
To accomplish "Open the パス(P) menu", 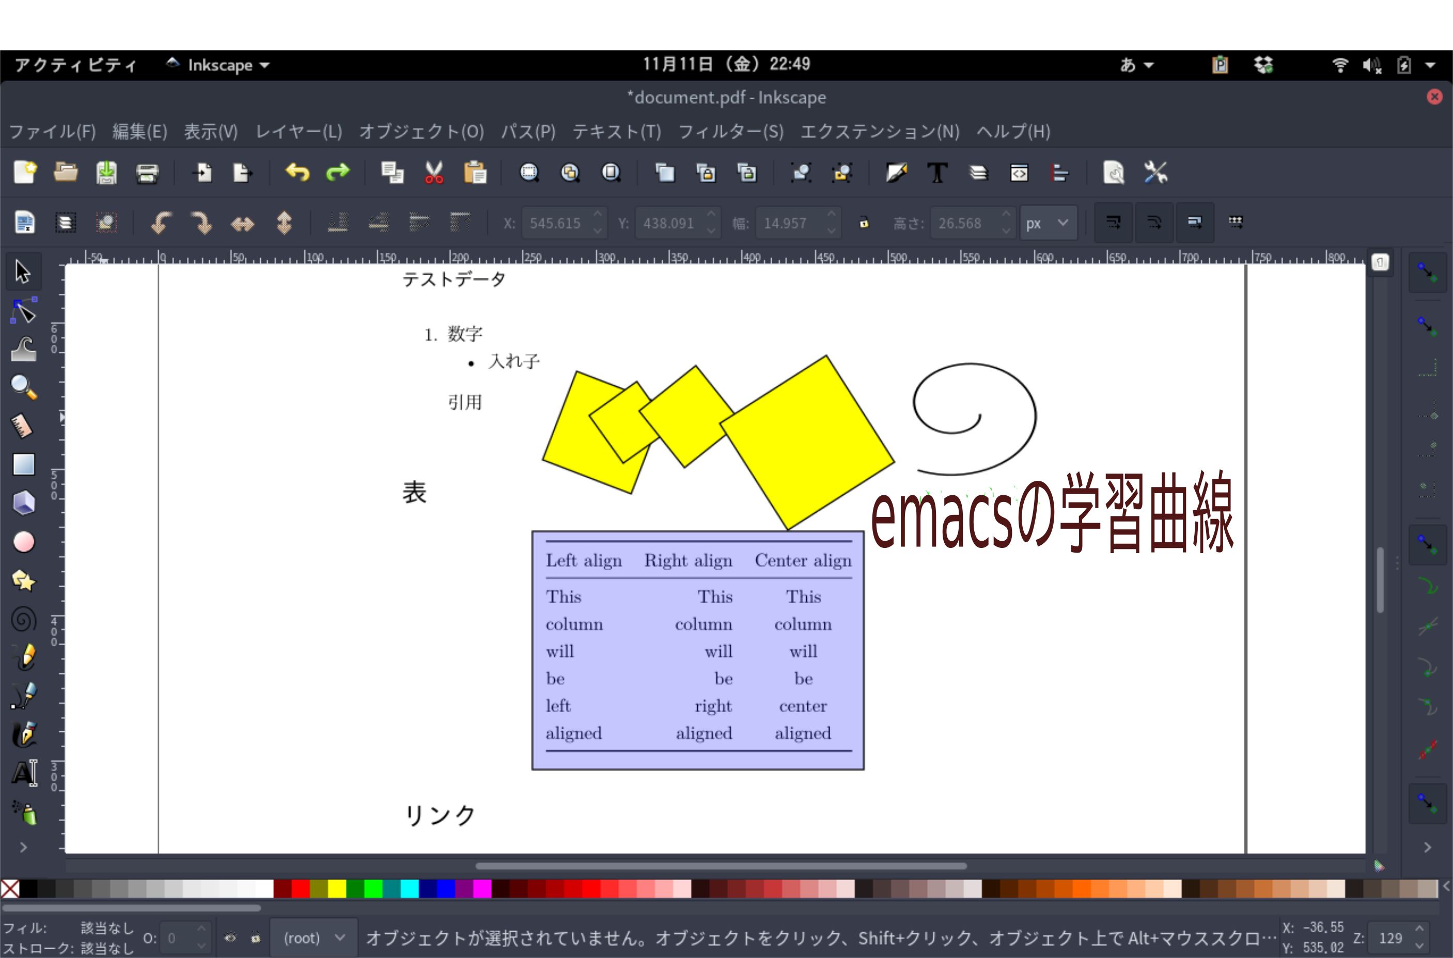I will pos(528,131).
